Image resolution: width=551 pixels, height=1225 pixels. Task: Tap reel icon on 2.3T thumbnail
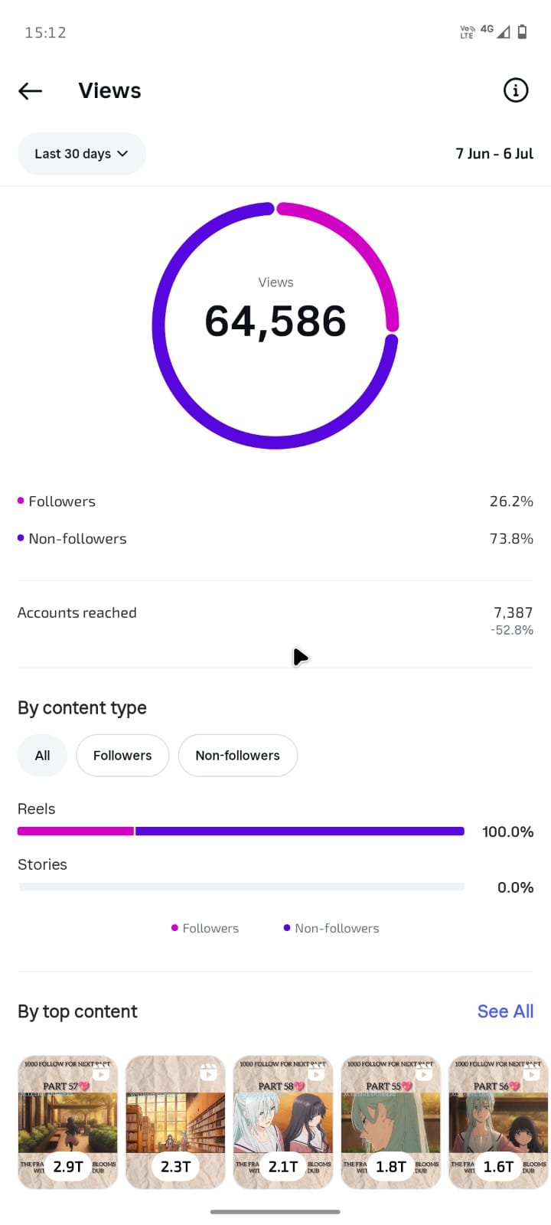pyautogui.click(x=208, y=1075)
